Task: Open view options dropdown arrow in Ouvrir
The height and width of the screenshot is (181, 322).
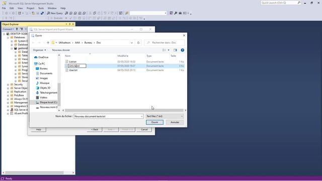Action: click(x=169, y=50)
